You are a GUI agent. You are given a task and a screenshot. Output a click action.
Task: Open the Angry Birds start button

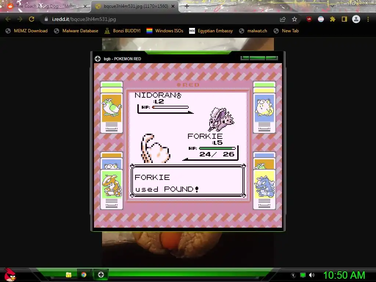10,275
